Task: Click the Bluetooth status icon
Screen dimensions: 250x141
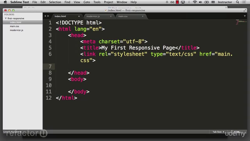Action: click(x=189, y=2)
